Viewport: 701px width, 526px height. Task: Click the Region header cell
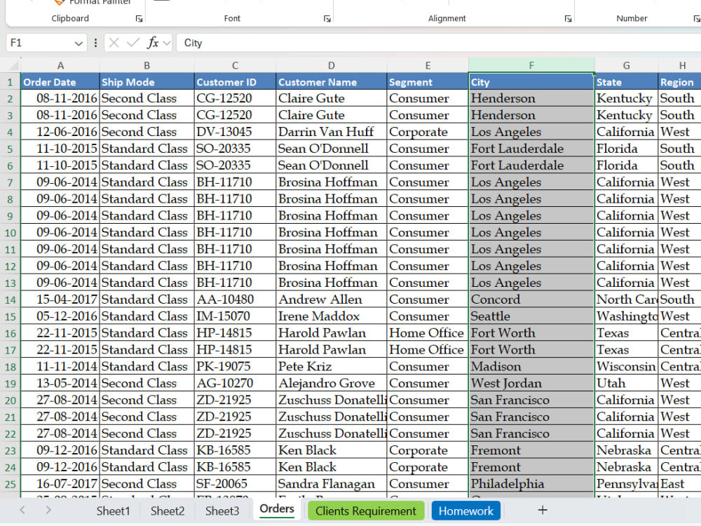[x=679, y=82]
